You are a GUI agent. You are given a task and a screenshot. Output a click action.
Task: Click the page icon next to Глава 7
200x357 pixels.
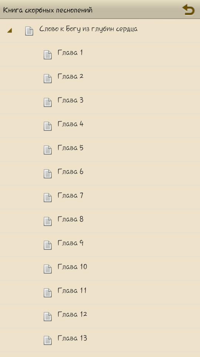click(x=48, y=197)
